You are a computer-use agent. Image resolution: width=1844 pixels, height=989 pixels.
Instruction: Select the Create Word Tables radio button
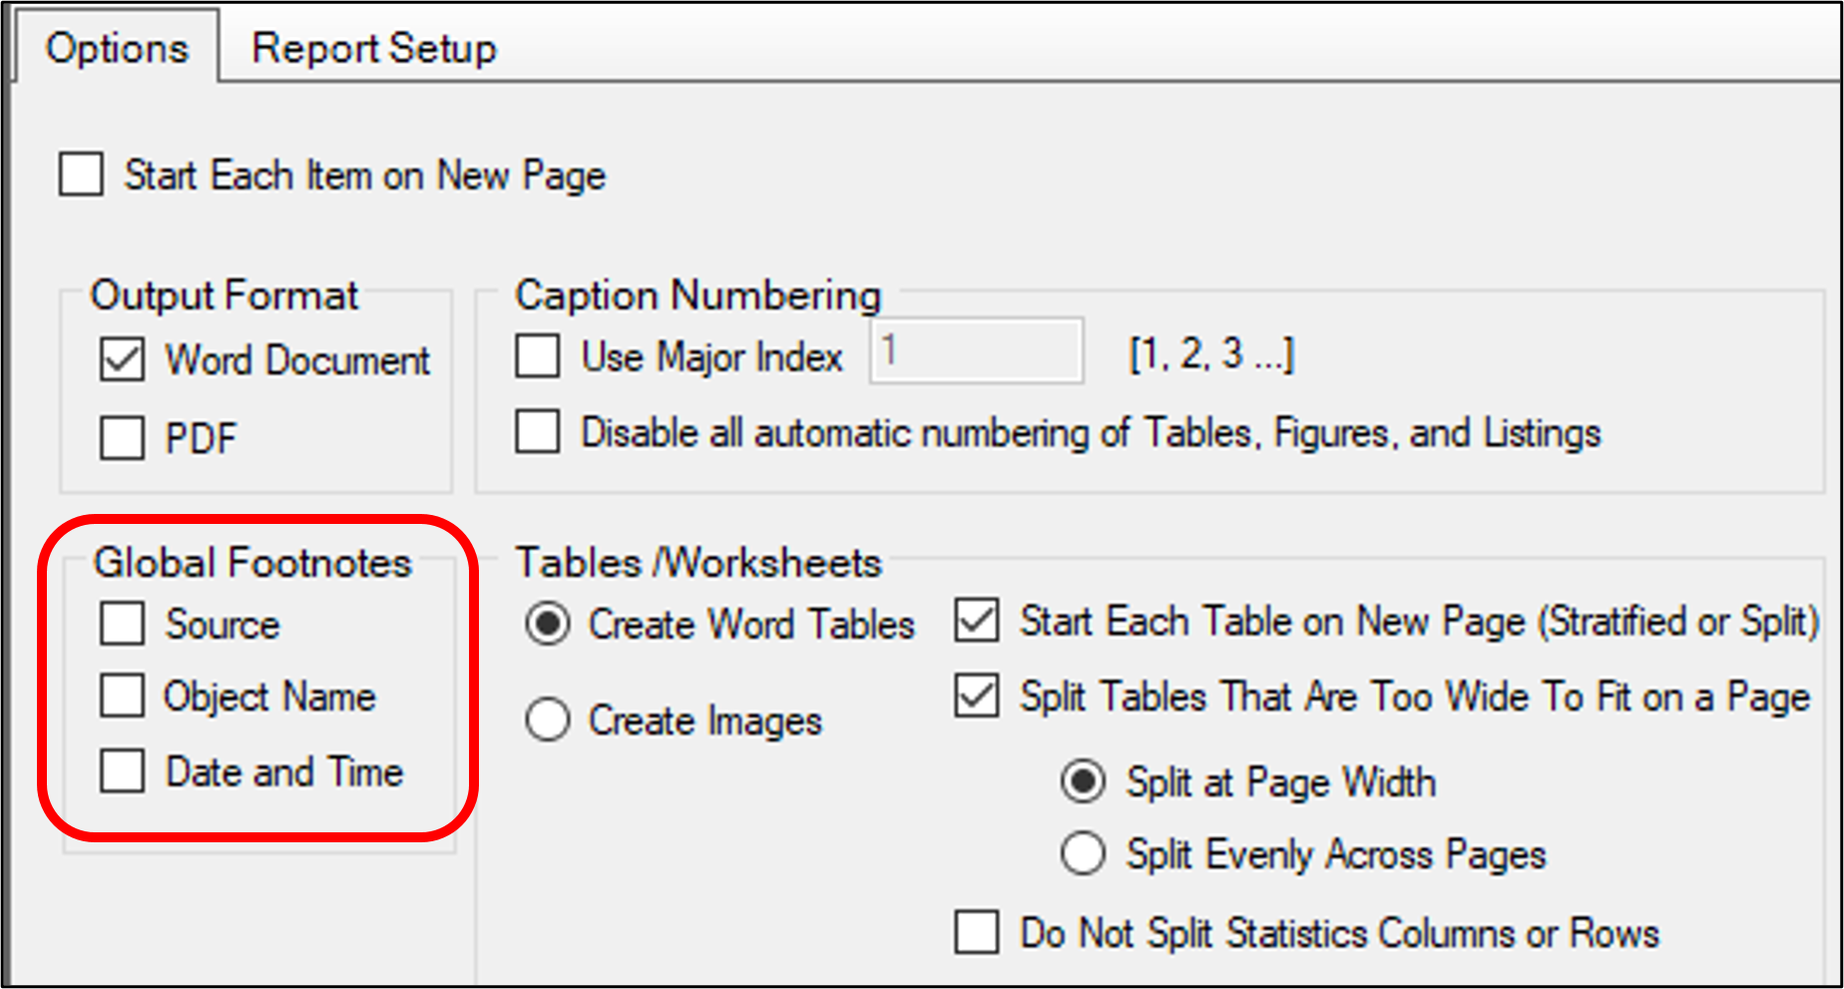click(x=548, y=624)
